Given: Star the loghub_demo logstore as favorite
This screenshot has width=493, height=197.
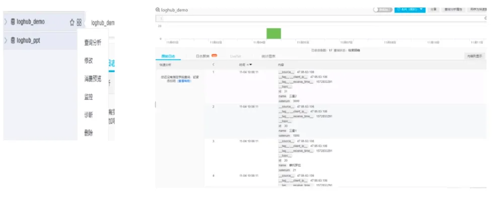Looking at the screenshot, I should (x=72, y=22).
